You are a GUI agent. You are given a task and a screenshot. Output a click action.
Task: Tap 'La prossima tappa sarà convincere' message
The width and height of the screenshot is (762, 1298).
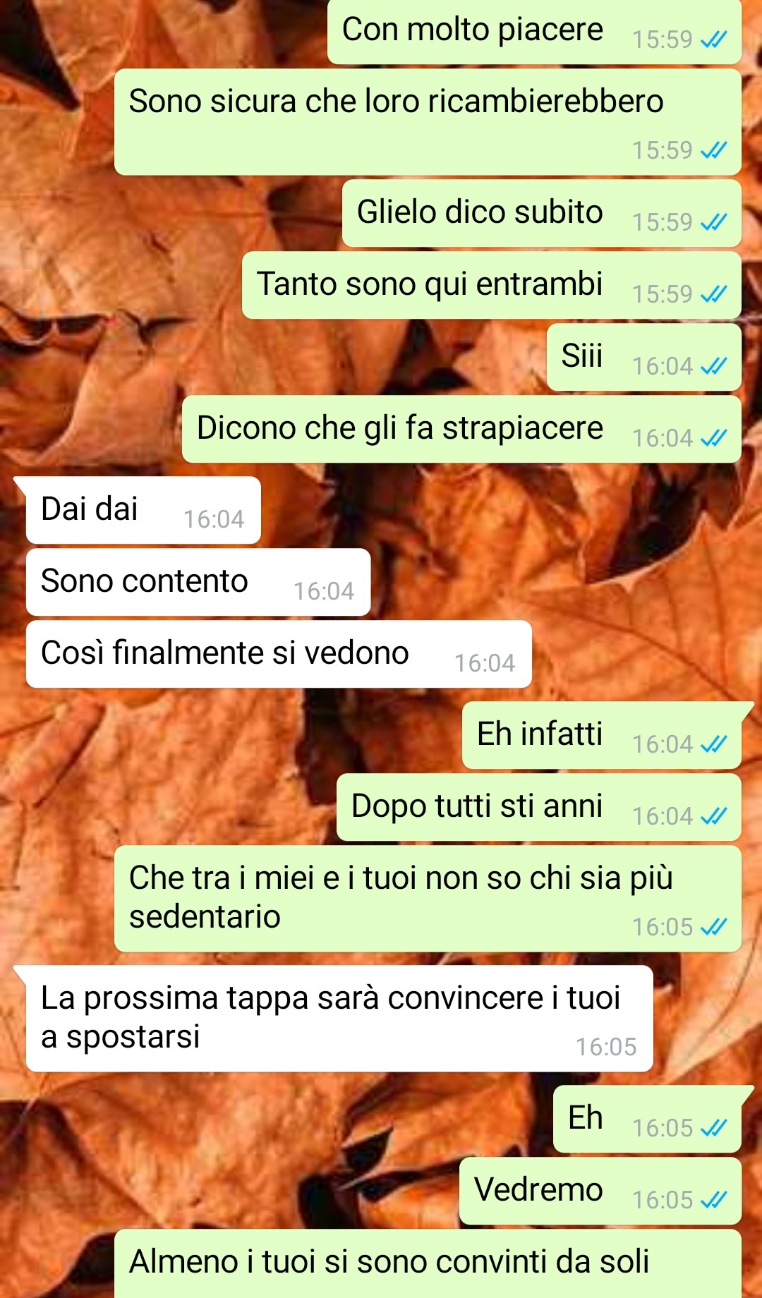339,1019
